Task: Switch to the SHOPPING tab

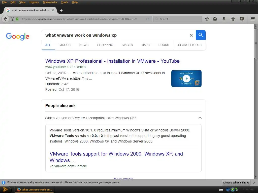Action: 105,45
